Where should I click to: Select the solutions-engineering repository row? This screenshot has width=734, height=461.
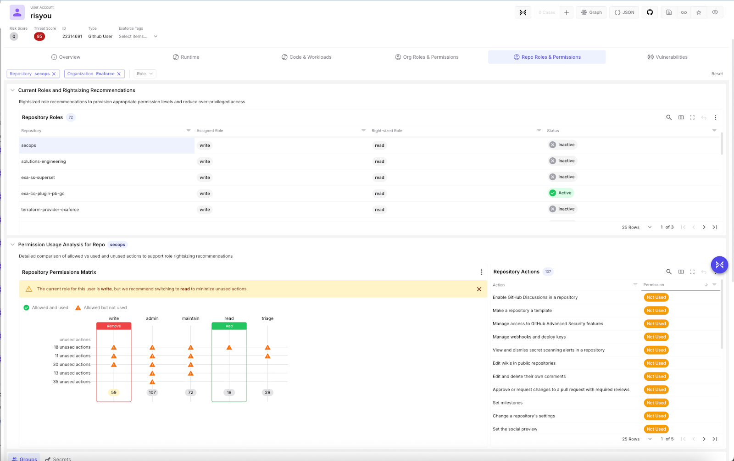click(x=370, y=161)
